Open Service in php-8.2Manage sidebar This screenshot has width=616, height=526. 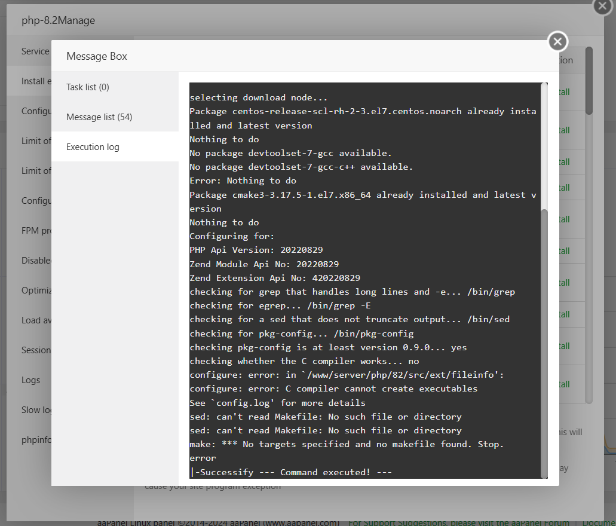pos(35,51)
